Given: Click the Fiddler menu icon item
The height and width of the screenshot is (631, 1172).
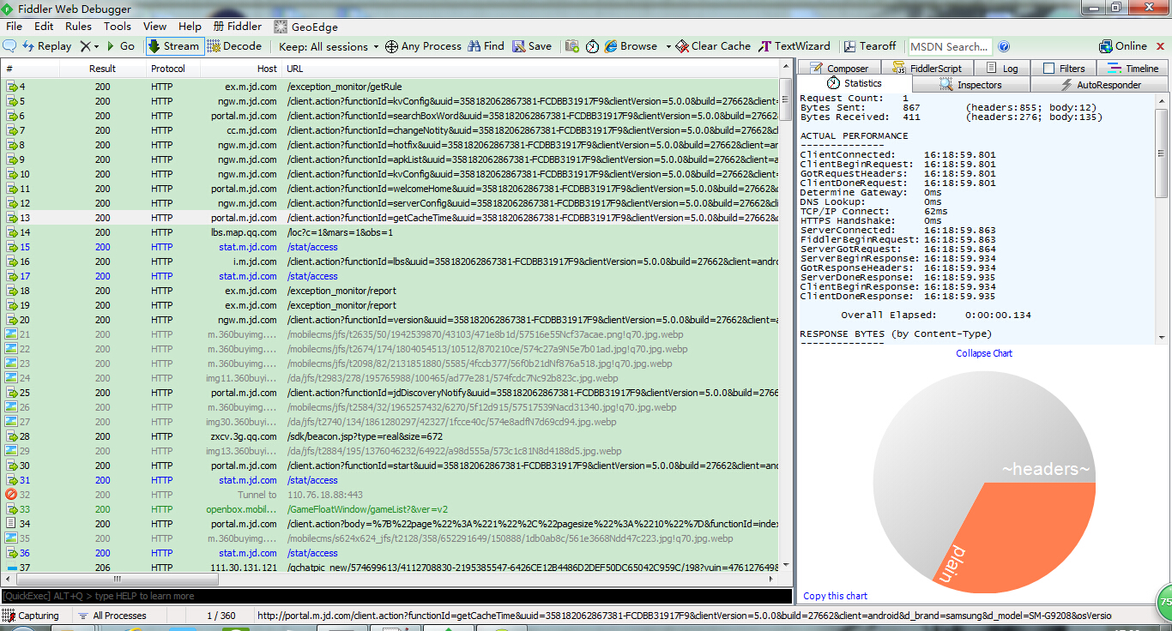Looking at the screenshot, I should (238, 27).
